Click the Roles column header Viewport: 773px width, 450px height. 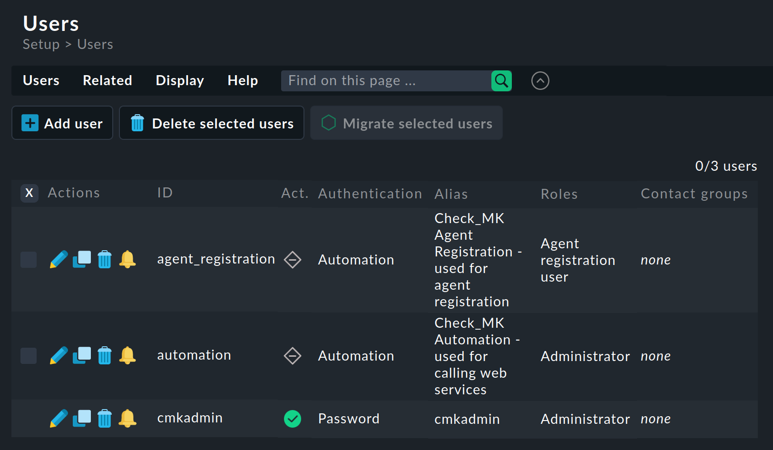559,194
